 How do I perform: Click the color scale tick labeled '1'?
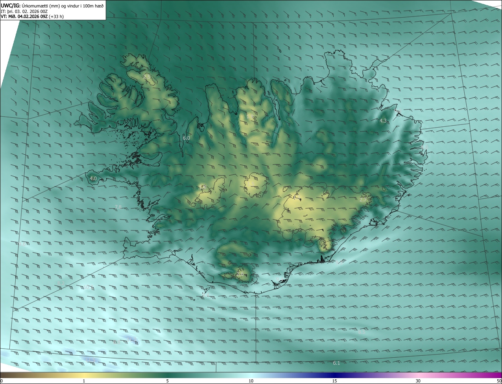point(84,381)
